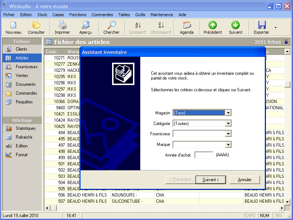The height and width of the screenshot is (220, 293).
Task: Expand the Catégorie dropdown
Action: click(228, 124)
